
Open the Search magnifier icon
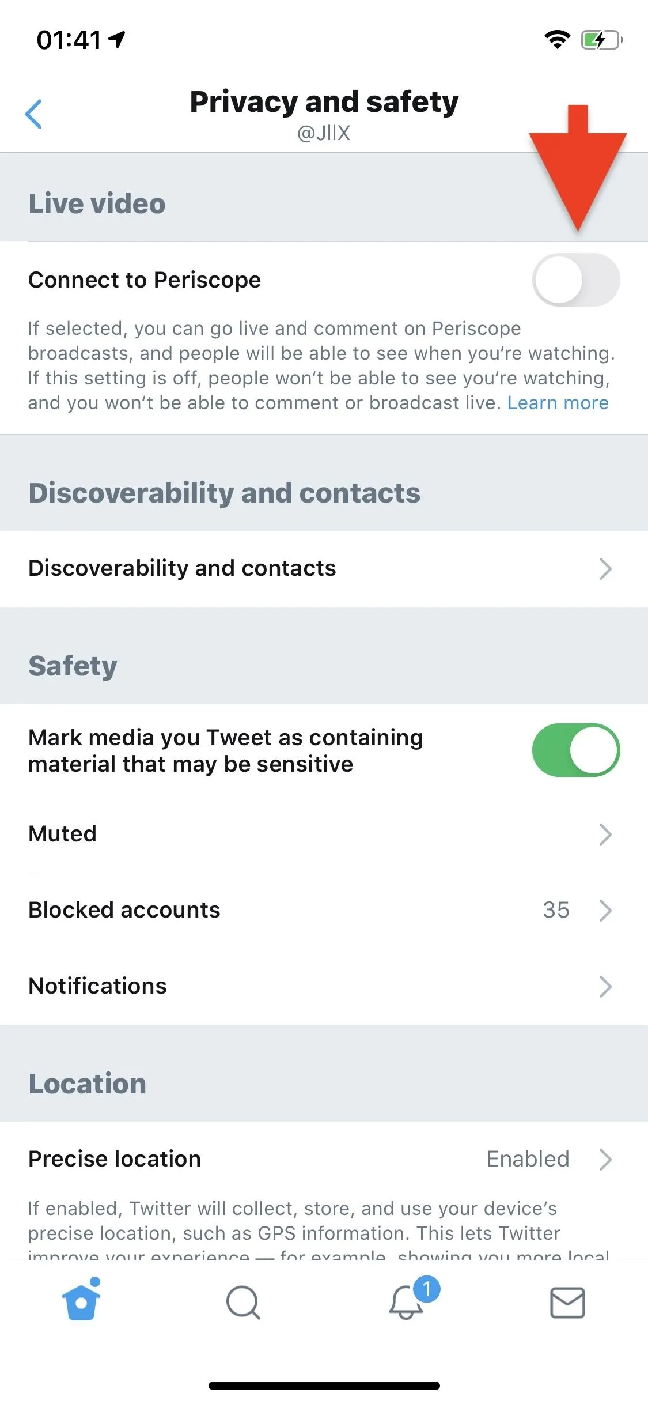[x=243, y=1303]
